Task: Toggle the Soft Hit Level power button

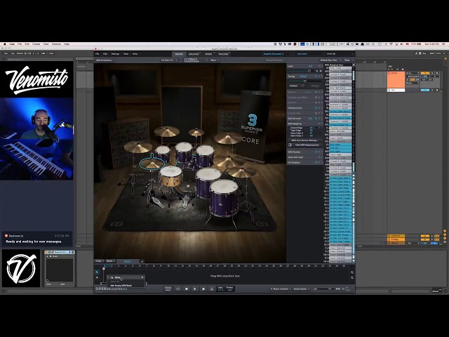Action: 316,119
